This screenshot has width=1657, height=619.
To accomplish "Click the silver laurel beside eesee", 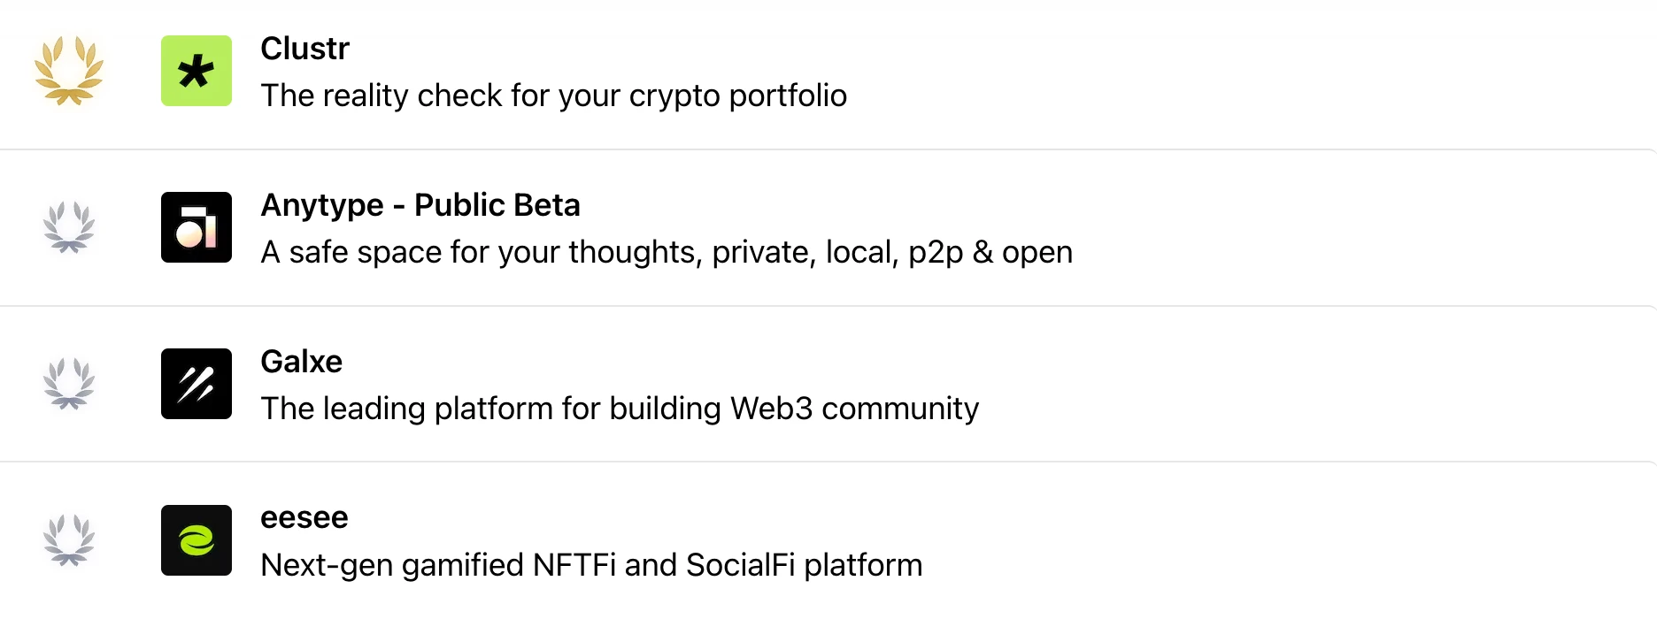I will tap(69, 540).
